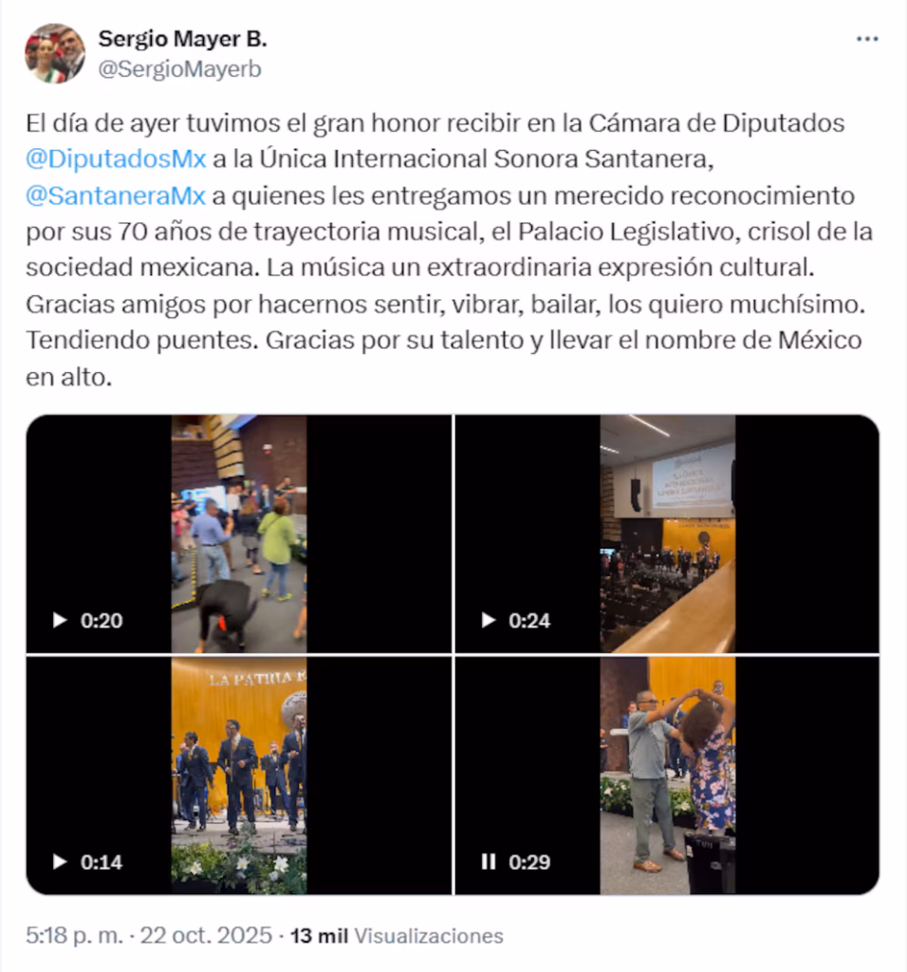Open the band on stage video thumbnail
907x972 pixels.
click(x=239, y=776)
